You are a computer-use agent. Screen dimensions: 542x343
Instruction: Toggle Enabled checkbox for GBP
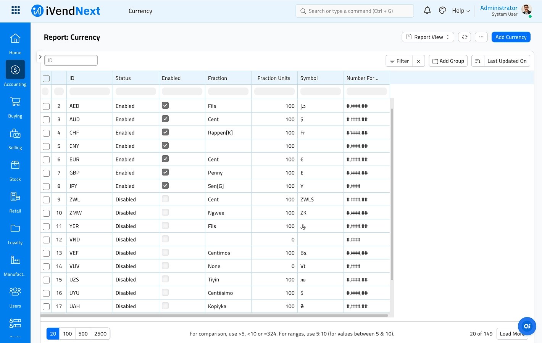coord(165,172)
